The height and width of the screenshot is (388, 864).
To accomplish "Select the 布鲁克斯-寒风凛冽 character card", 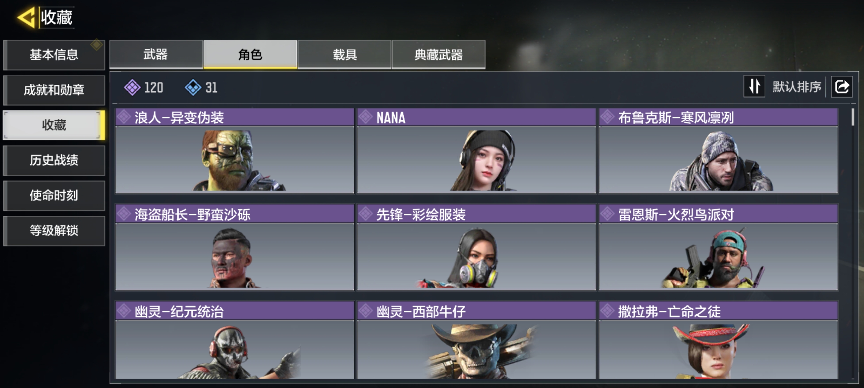I will point(718,151).
